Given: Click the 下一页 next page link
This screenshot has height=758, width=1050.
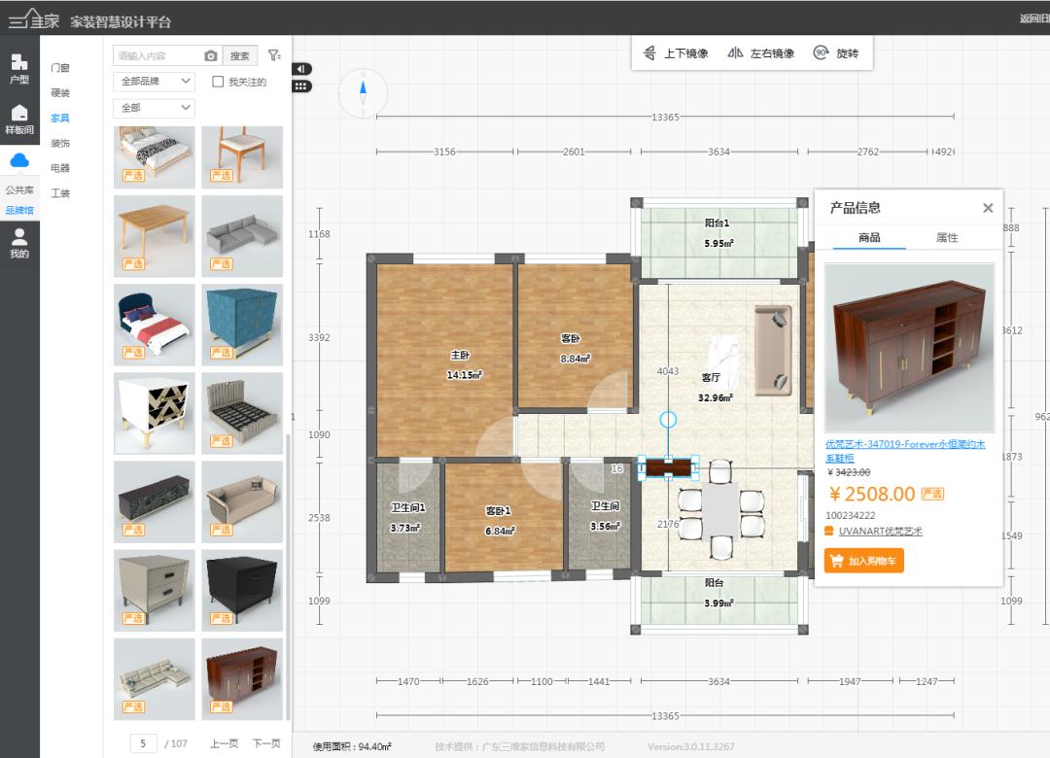Looking at the screenshot, I should (x=266, y=743).
